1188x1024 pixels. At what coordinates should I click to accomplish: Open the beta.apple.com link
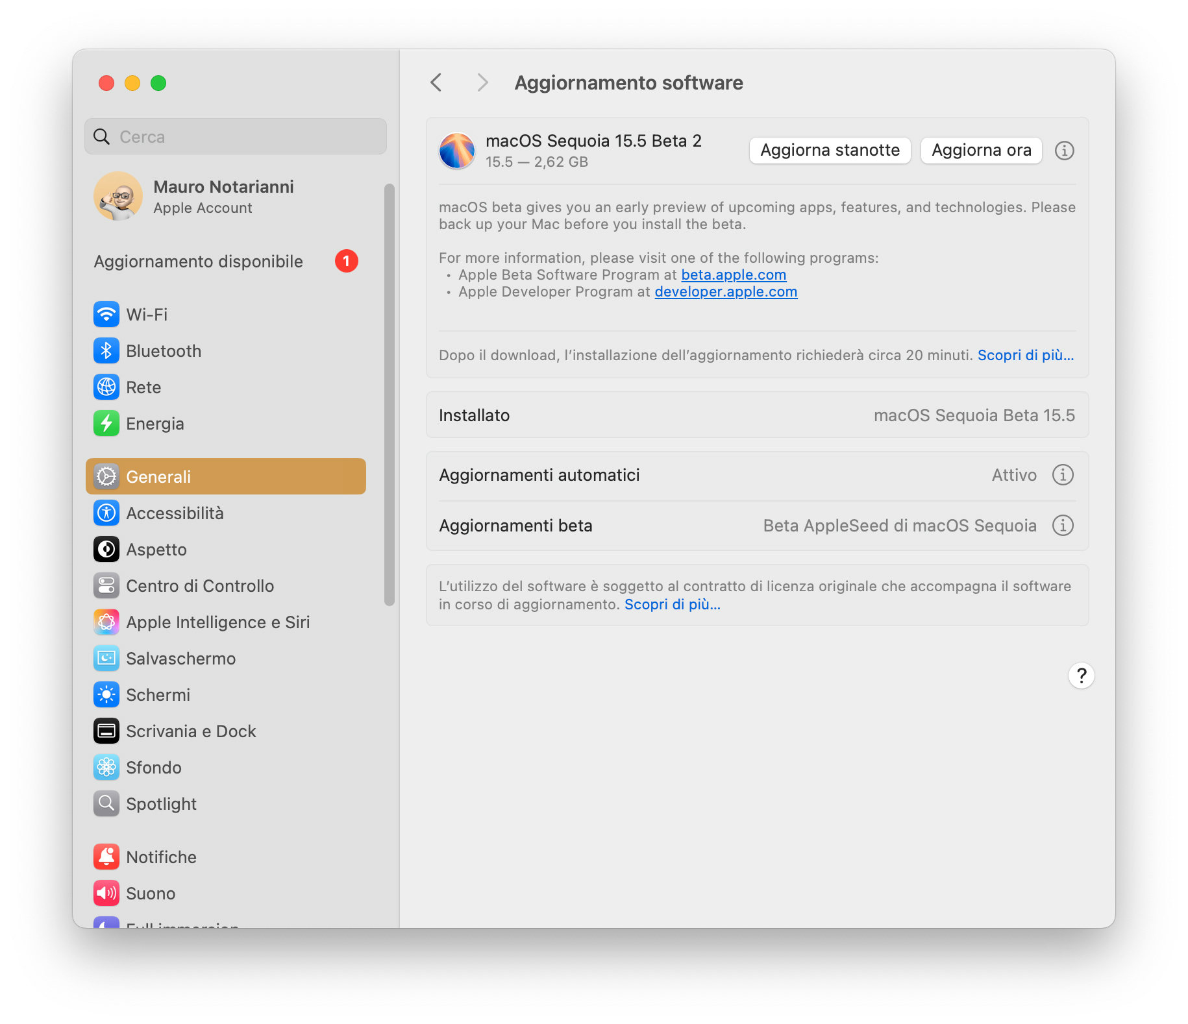coord(734,275)
